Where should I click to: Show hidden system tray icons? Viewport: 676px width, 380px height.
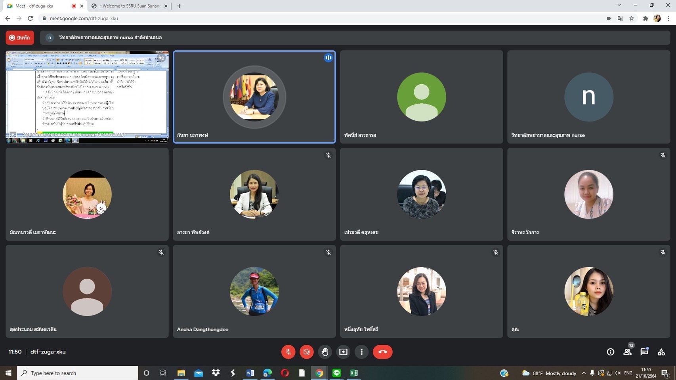point(584,373)
